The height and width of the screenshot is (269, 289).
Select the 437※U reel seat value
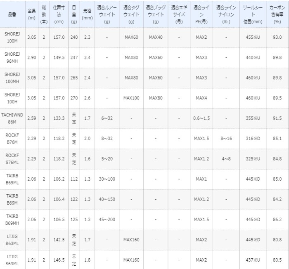(x=252, y=260)
